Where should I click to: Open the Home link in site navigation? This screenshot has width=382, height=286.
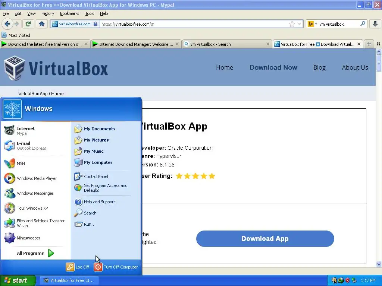224,67
